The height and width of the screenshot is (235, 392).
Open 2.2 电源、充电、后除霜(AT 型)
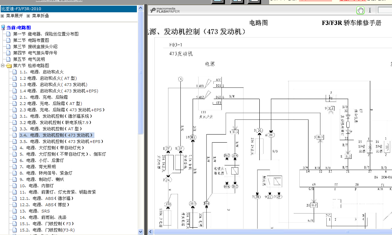tap(51, 104)
